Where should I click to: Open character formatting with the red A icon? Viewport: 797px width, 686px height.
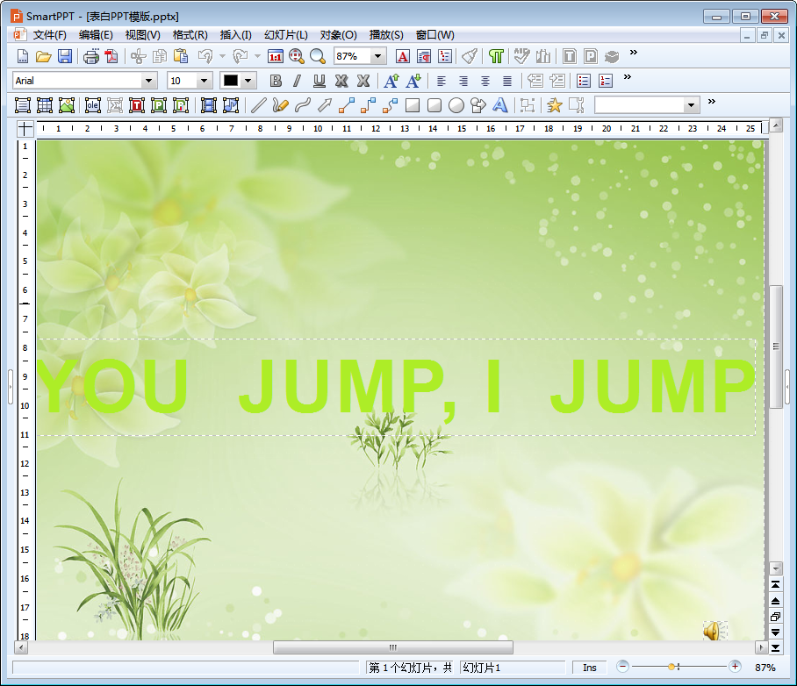pyautogui.click(x=403, y=56)
